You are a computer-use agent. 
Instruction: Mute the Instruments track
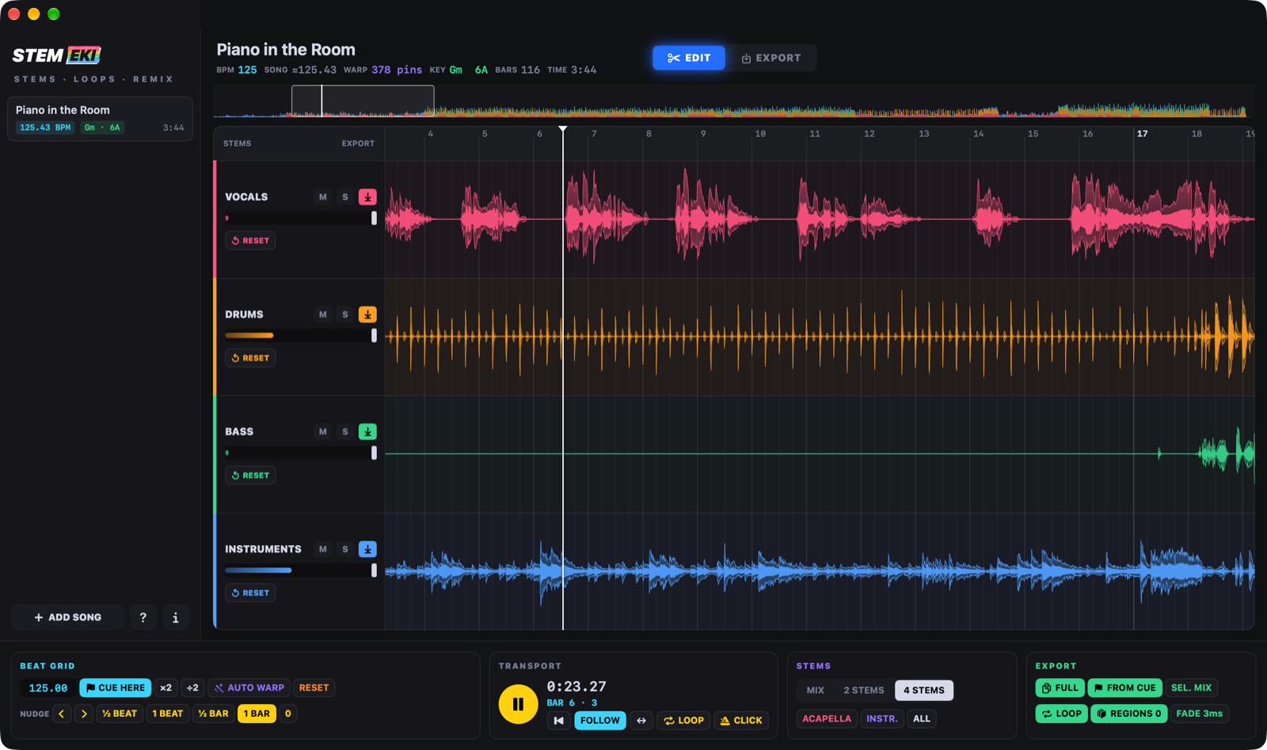tap(323, 549)
